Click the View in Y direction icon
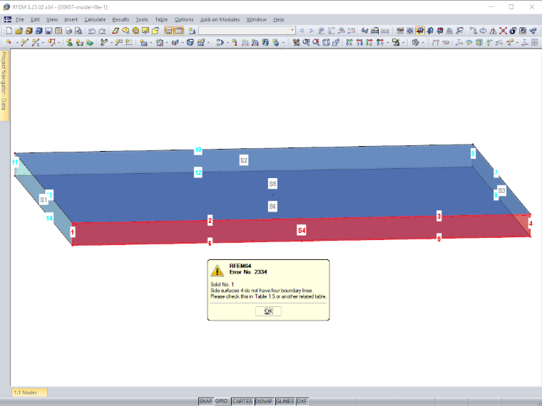The image size is (542, 406). pyautogui.click(x=359, y=42)
